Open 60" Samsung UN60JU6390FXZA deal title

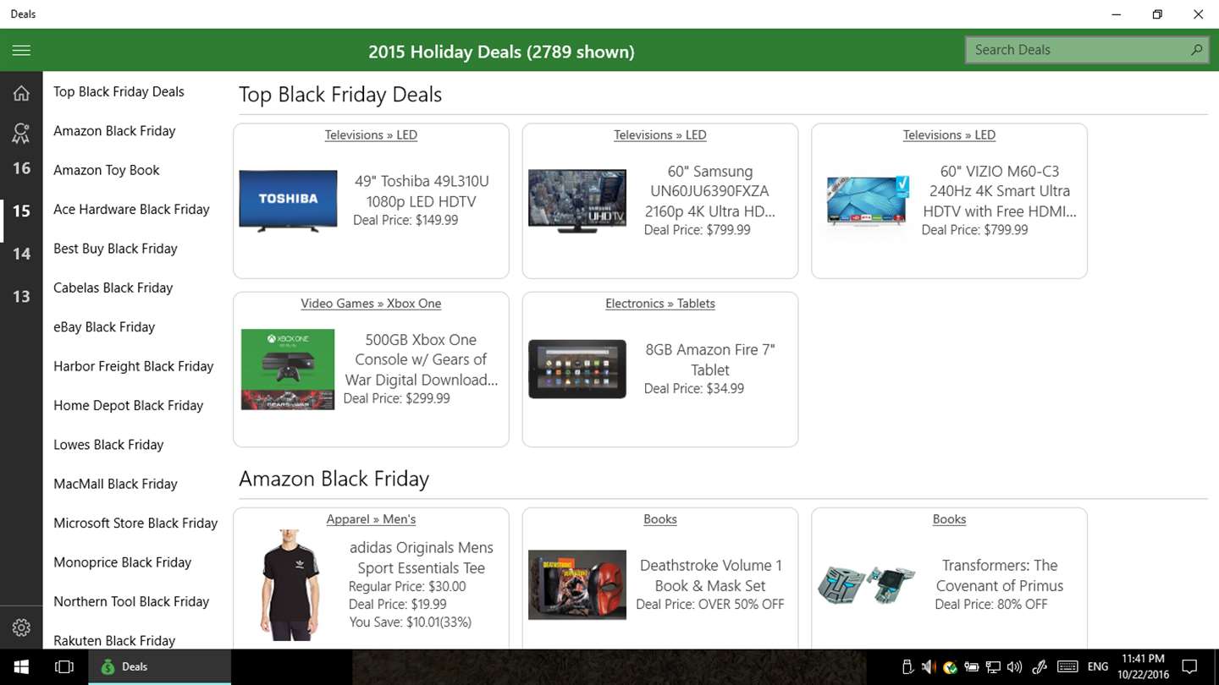[x=709, y=191]
